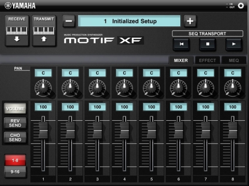Click the pan knob for channel 4
249x186 pixels.
tap(125, 88)
